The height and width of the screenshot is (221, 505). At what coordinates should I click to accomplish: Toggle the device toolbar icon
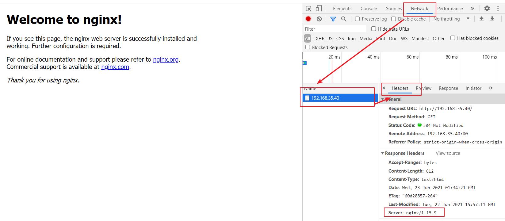point(319,9)
